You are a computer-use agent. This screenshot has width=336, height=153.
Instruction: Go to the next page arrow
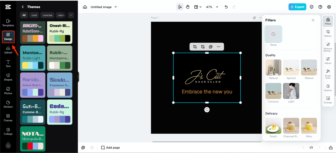(x=319, y=147)
